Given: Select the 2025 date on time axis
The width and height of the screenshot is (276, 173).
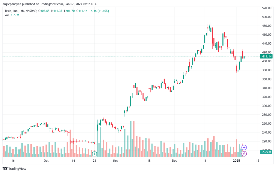Looking at the screenshot, I should (x=236, y=161).
